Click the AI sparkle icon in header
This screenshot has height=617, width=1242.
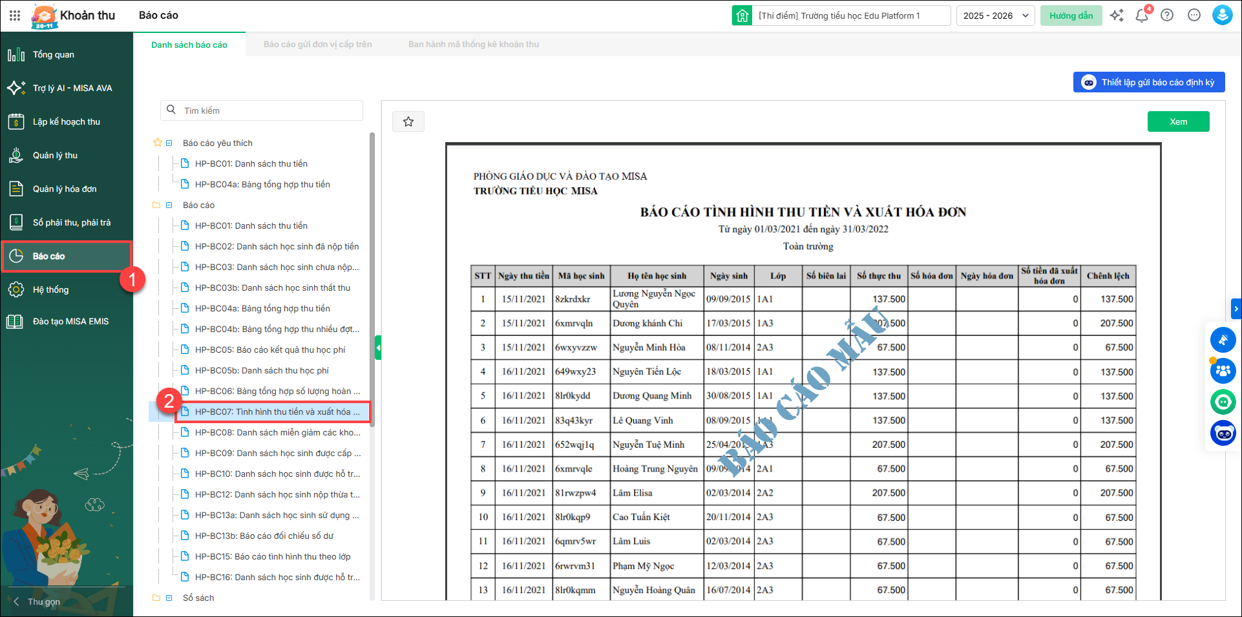click(x=1117, y=16)
